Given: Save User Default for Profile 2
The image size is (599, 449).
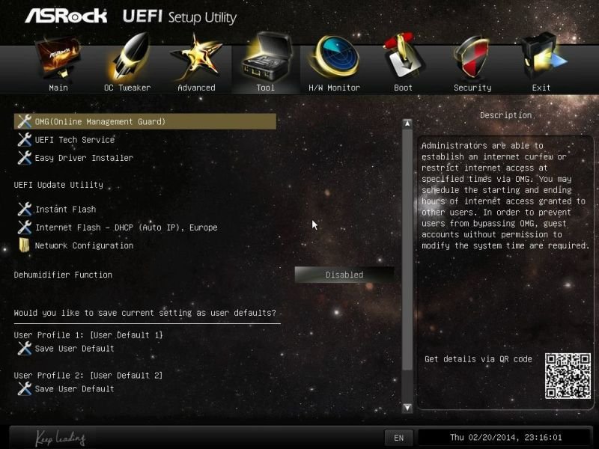Looking at the screenshot, I should [74, 389].
